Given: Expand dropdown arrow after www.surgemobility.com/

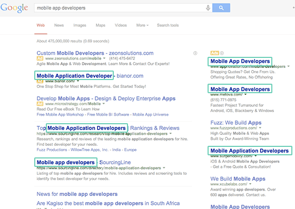Looking at the screenshot, I should coord(255,156).
